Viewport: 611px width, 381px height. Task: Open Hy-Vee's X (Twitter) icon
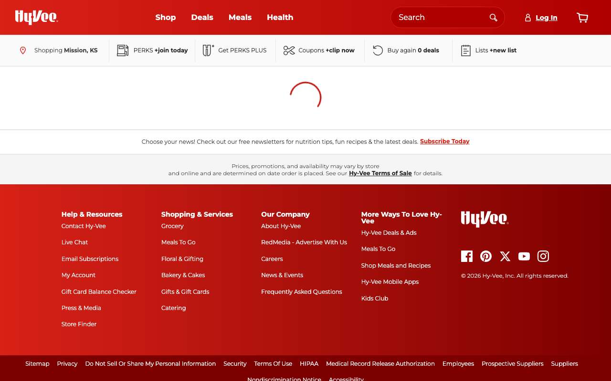coord(505,256)
